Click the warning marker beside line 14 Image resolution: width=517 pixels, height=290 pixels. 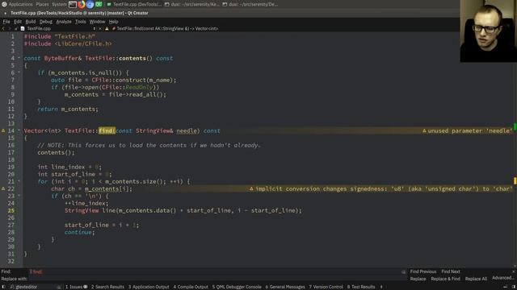pos(3,130)
